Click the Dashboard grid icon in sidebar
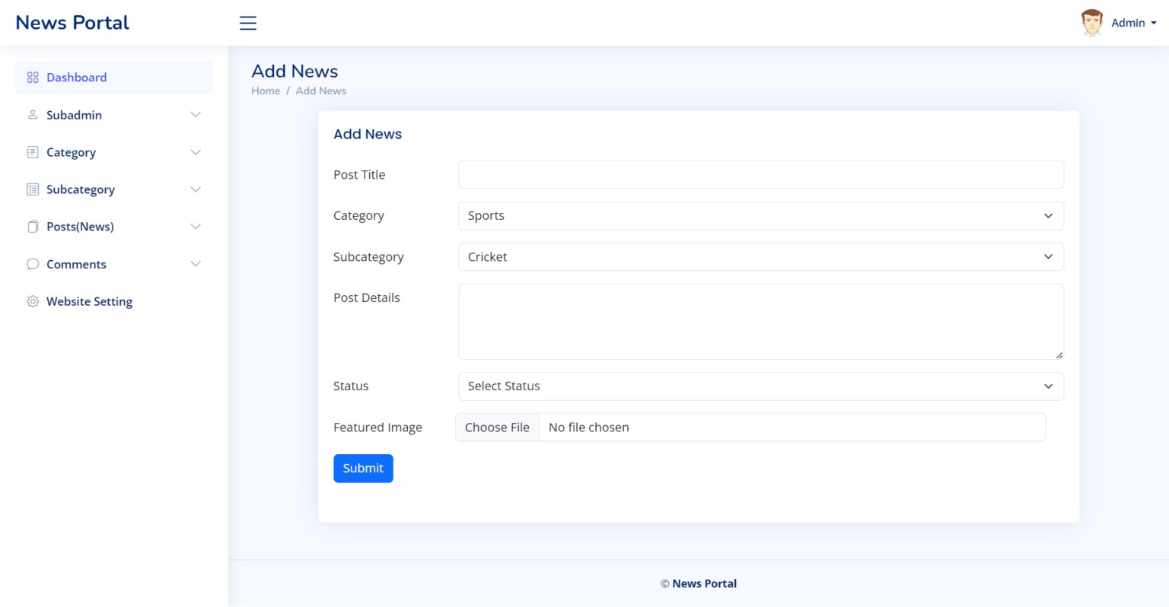The width and height of the screenshot is (1169, 607). 32,77
